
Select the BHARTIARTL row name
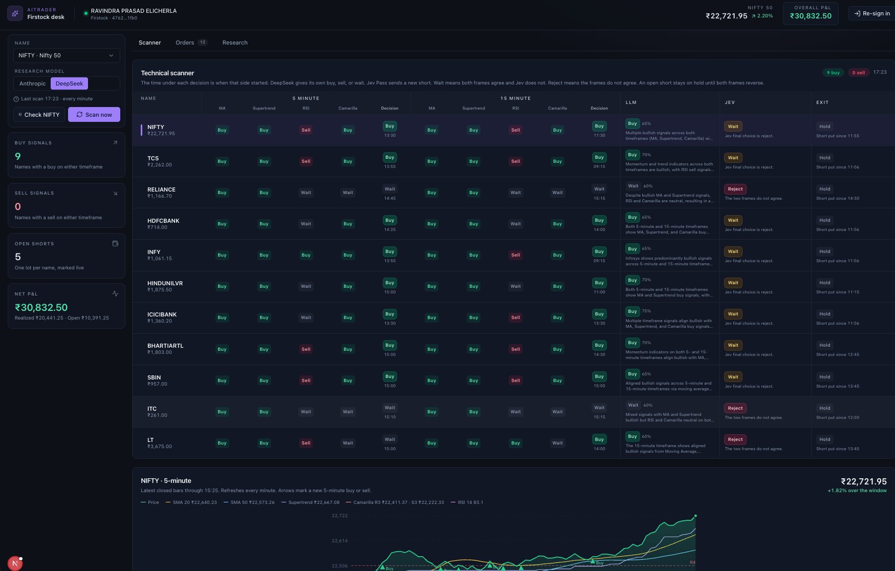165,346
